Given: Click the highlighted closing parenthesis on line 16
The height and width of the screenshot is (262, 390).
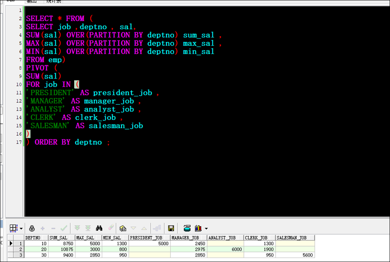Looking at the screenshot, I should (28, 134).
